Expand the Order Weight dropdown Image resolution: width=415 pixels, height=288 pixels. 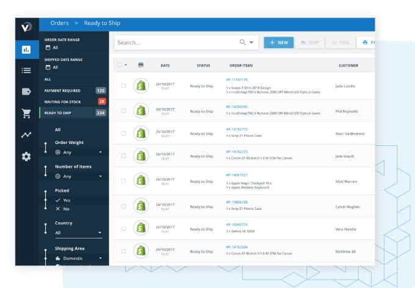(78, 152)
